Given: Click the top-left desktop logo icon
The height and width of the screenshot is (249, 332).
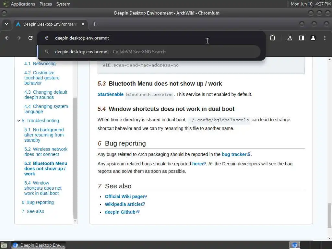Looking at the screenshot, I should coord(6,4).
